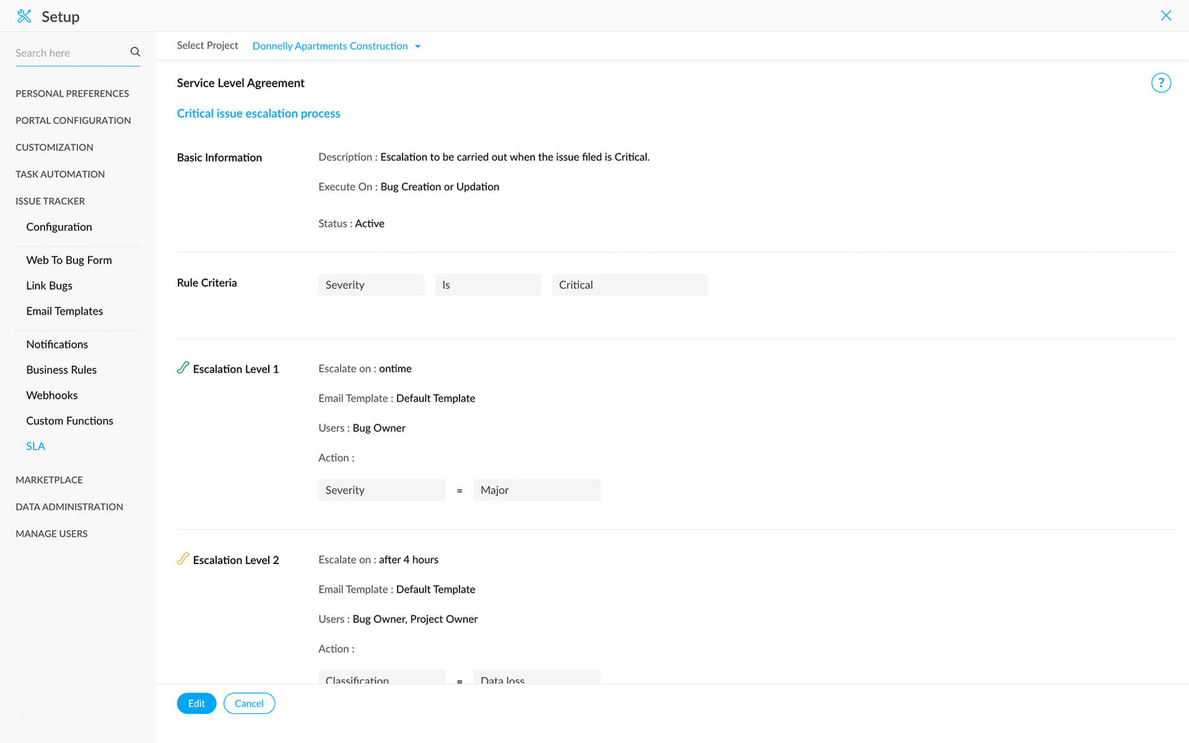Collapse the Issue Tracker section
The image size is (1189, 743).
pos(50,201)
